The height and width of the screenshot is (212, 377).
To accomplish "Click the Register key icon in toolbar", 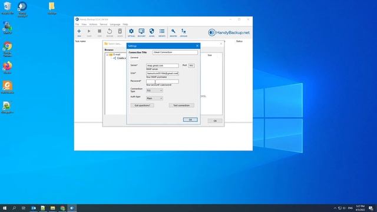I will [x=173, y=31].
